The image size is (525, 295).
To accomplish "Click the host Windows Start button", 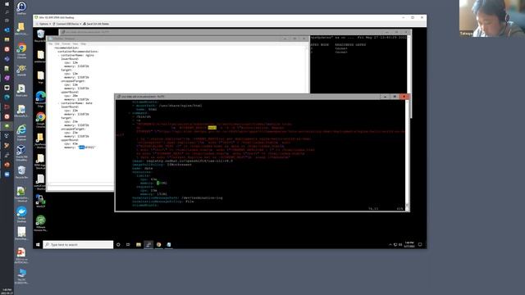I will 7,4.
